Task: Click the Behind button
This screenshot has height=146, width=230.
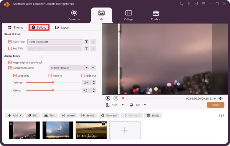Action: pyautogui.click(x=88, y=115)
